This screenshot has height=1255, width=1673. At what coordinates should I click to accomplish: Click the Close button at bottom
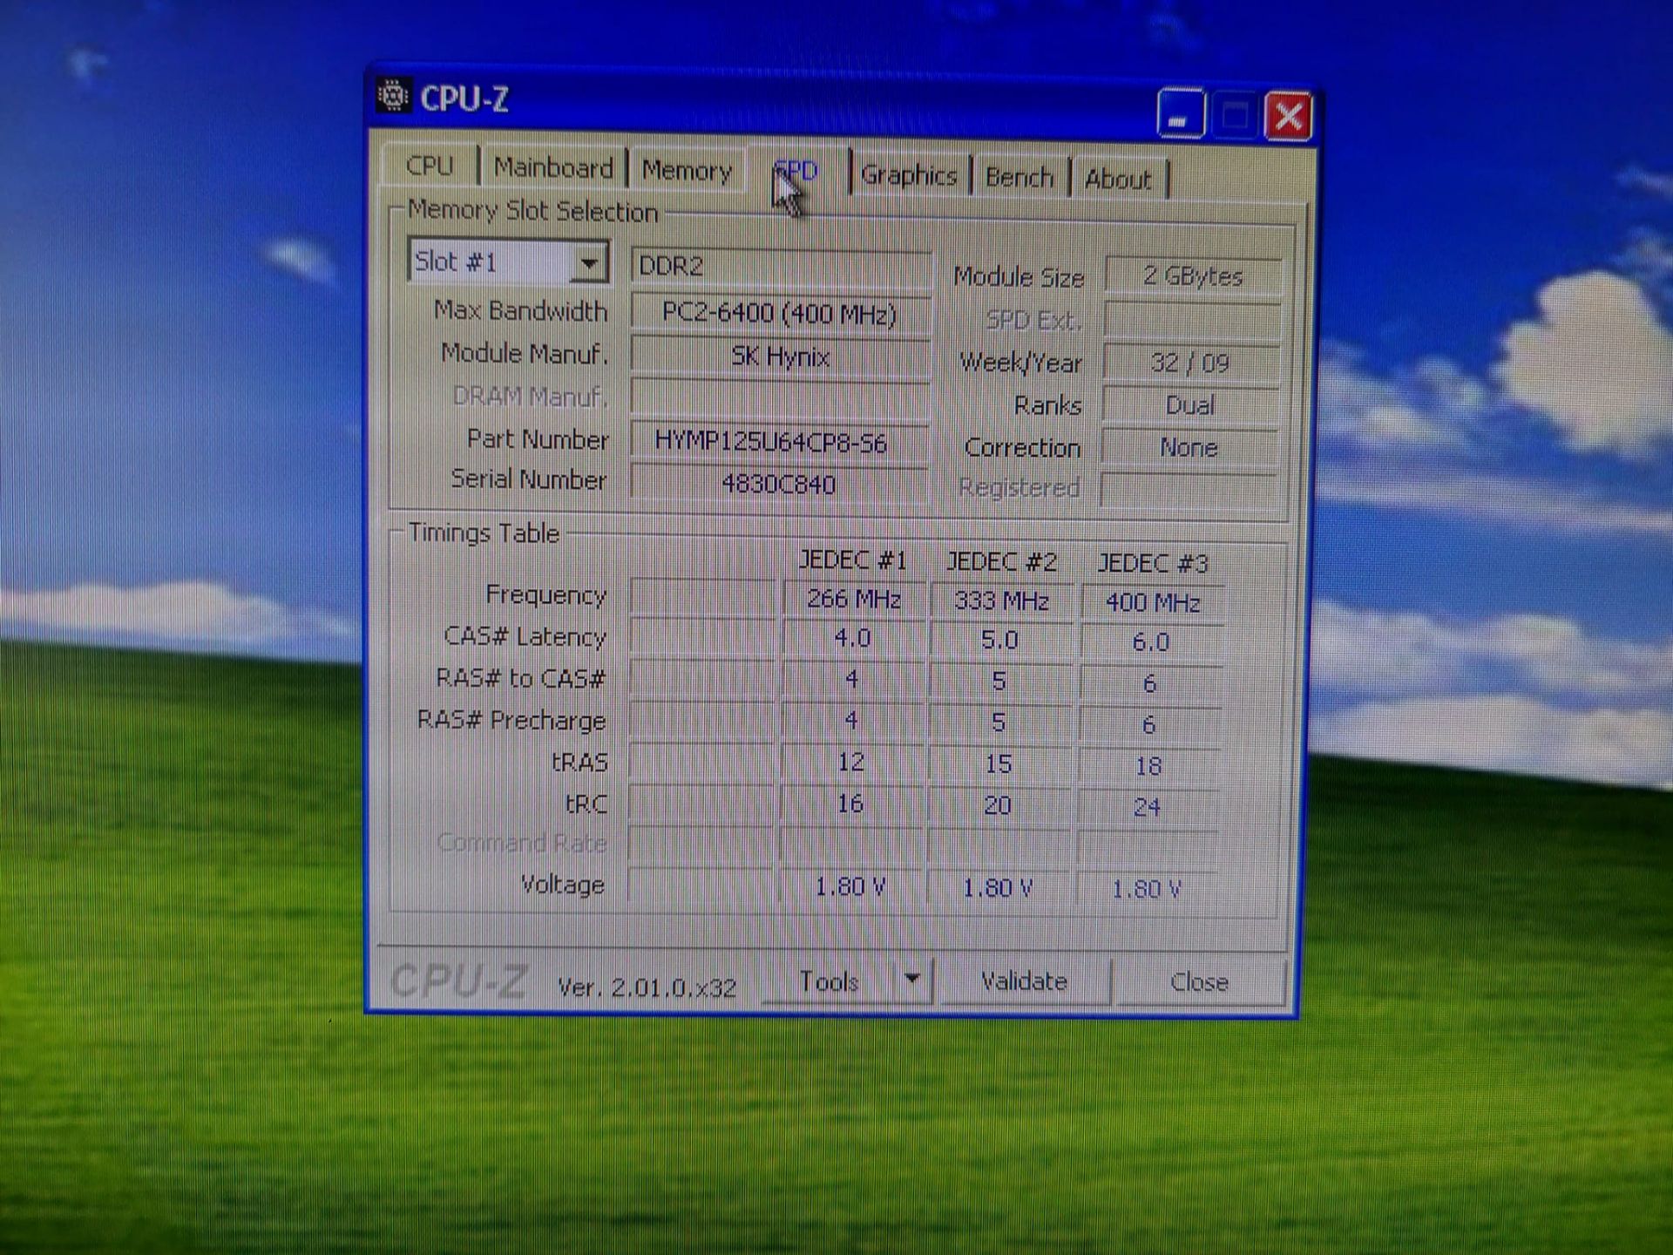[1199, 982]
